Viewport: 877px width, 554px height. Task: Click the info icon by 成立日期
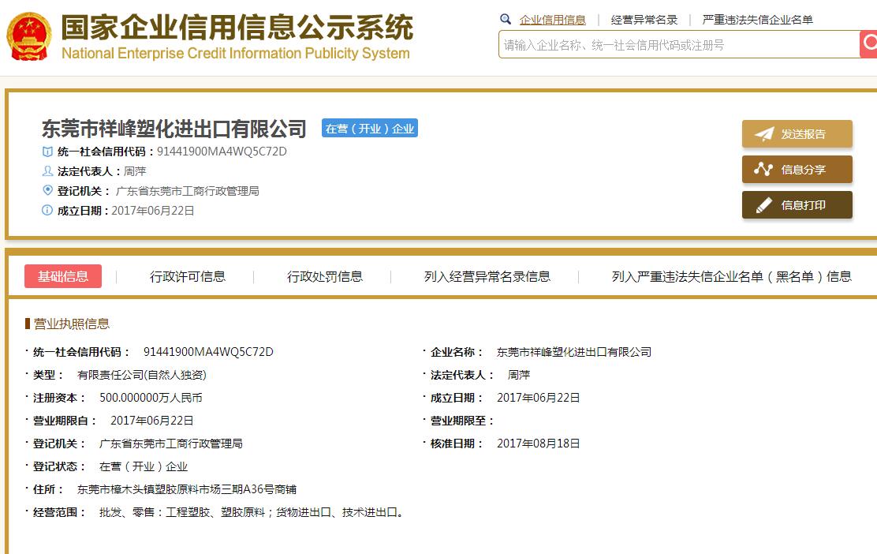click(x=48, y=211)
